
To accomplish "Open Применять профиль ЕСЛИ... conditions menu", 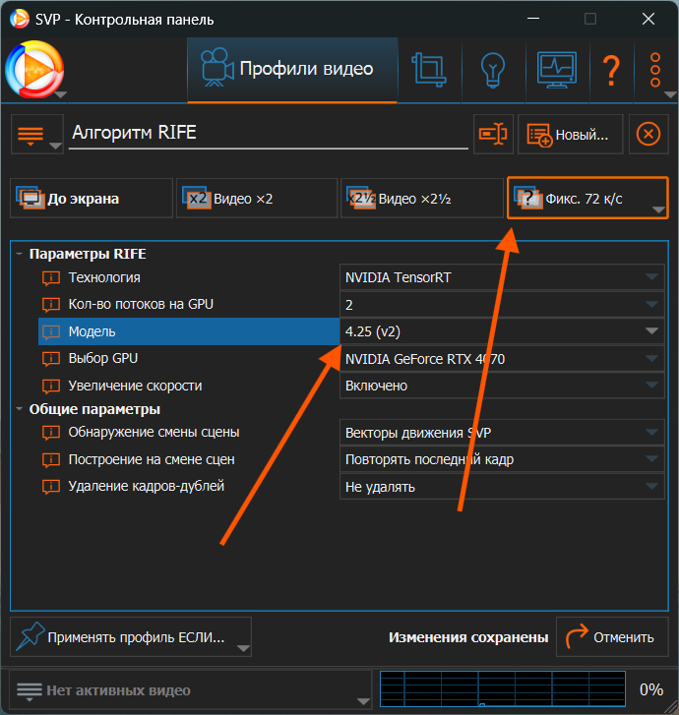I will pos(131,637).
